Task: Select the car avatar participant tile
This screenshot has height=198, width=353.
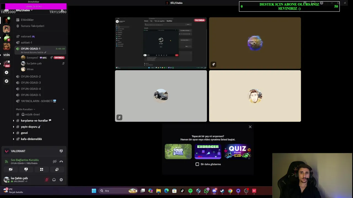Action: click(x=161, y=96)
